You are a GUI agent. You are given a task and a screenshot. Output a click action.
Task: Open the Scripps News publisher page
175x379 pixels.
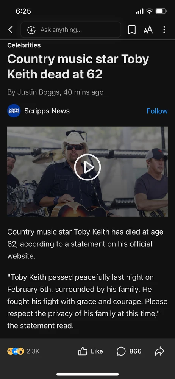[47, 111]
